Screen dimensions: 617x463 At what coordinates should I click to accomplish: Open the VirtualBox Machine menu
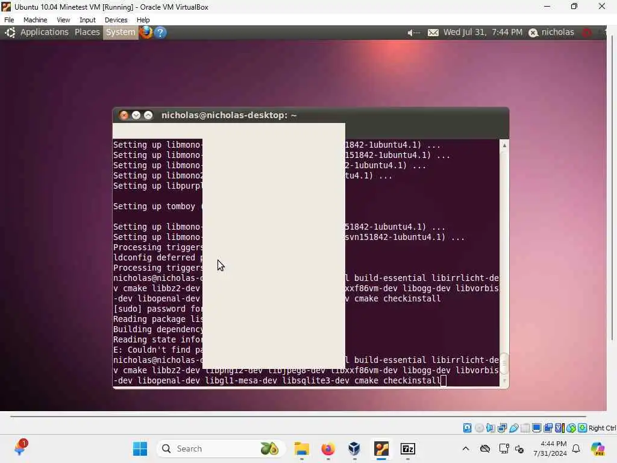[x=35, y=20]
